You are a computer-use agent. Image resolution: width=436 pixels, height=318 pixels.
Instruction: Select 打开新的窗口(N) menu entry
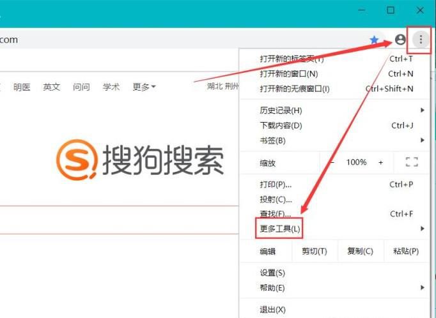point(334,74)
